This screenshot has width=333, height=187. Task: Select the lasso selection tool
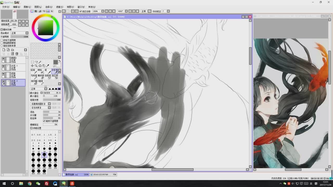tap(36, 62)
